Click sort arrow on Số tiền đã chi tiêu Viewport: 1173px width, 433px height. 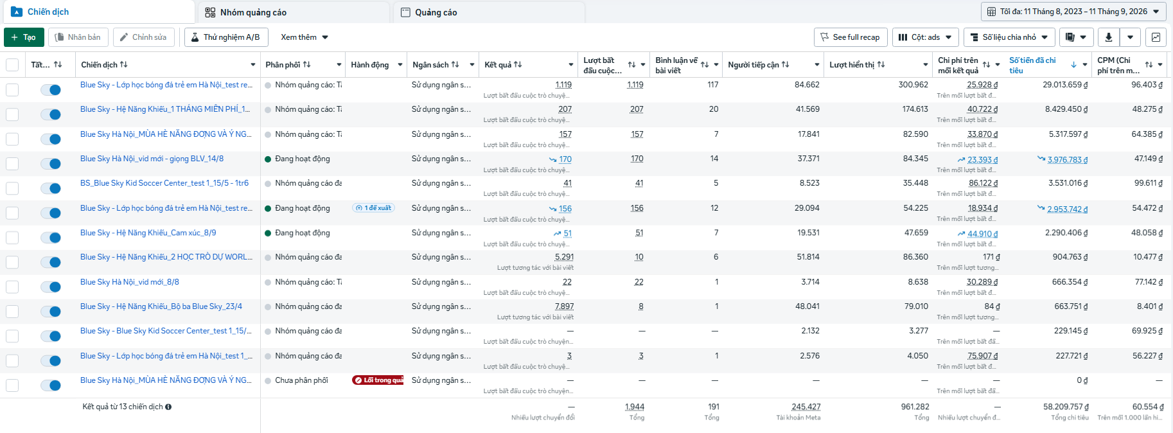coord(1073,65)
